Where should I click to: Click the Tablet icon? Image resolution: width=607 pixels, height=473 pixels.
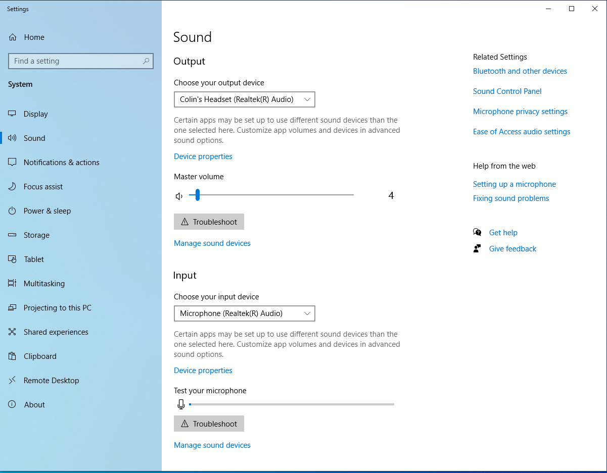coord(13,259)
